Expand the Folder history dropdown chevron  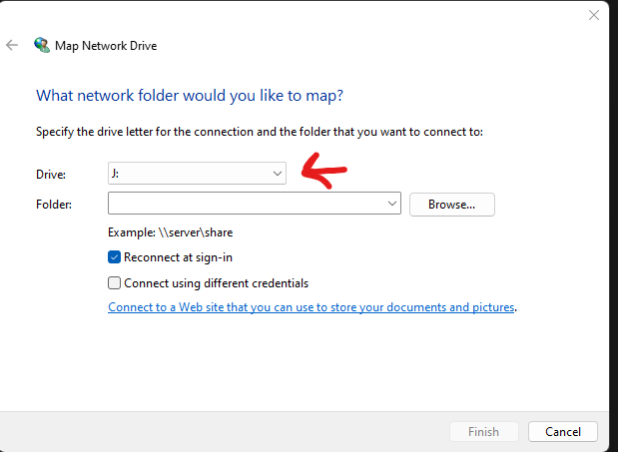pyautogui.click(x=391, y=204)
